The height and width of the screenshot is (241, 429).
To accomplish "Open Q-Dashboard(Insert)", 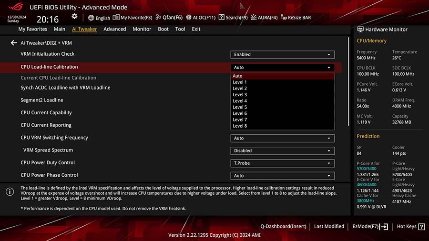I will tap(283, 227).
